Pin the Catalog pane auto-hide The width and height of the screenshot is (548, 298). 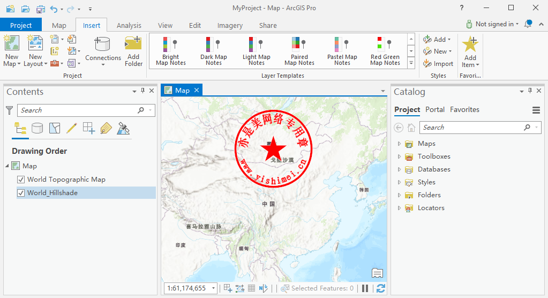coord(530,91)
